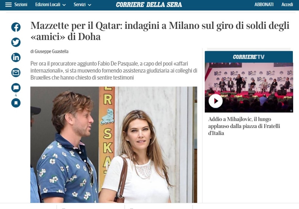Click the Mazzette per il Qatar headline
299x209 pixels.
coord(160,31)
